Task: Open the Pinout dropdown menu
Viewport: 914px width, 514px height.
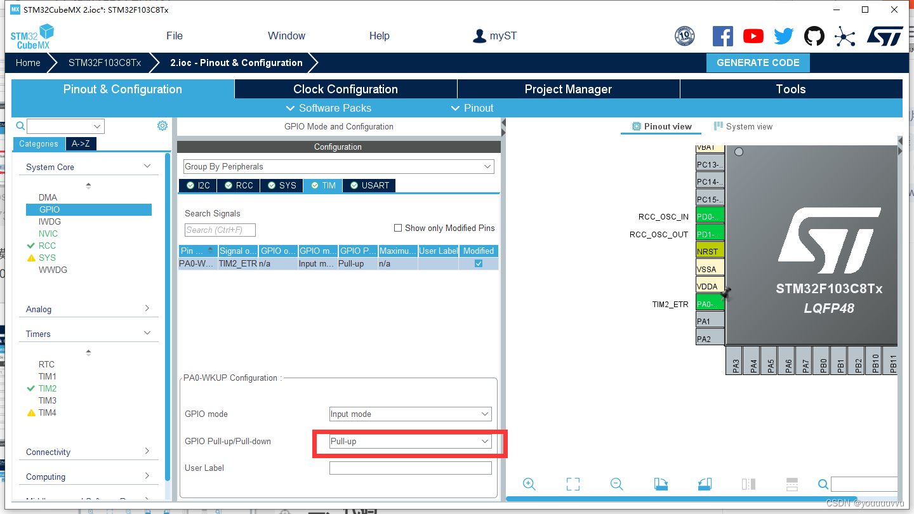Action: click(472, 108)
